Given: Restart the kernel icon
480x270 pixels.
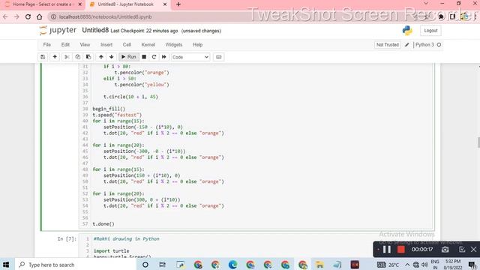Looking at the screenshot, I should point(154,57).
